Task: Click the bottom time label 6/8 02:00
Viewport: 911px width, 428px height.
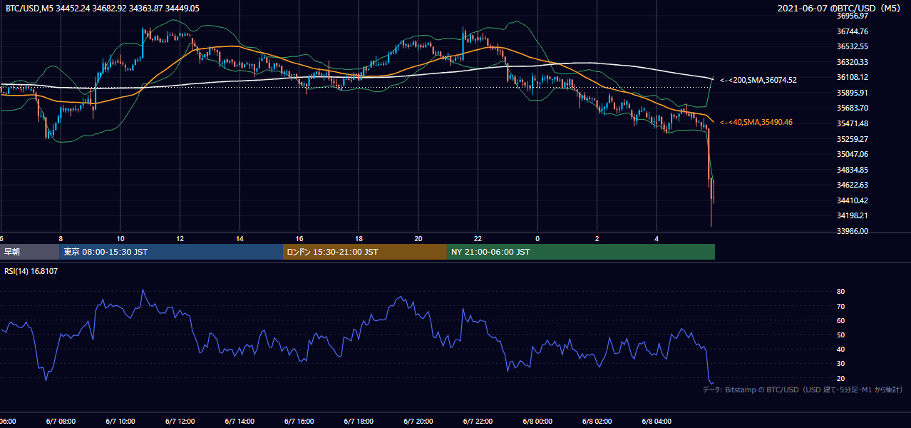Action: point(597,422)
